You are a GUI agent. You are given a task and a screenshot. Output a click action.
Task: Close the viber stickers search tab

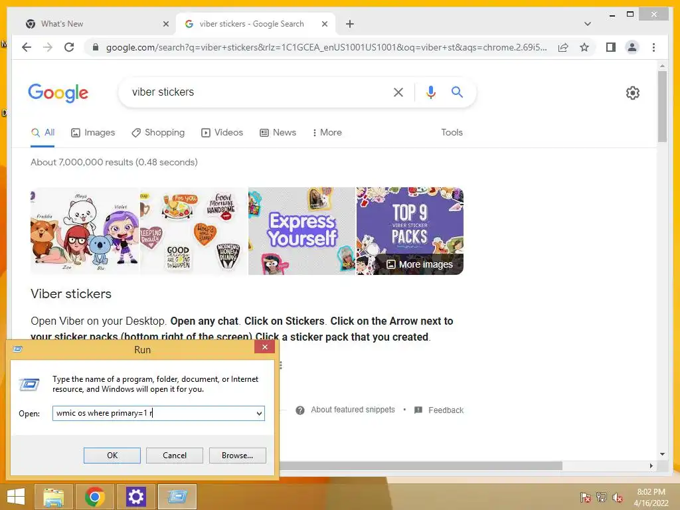click(x=324, y=24)
